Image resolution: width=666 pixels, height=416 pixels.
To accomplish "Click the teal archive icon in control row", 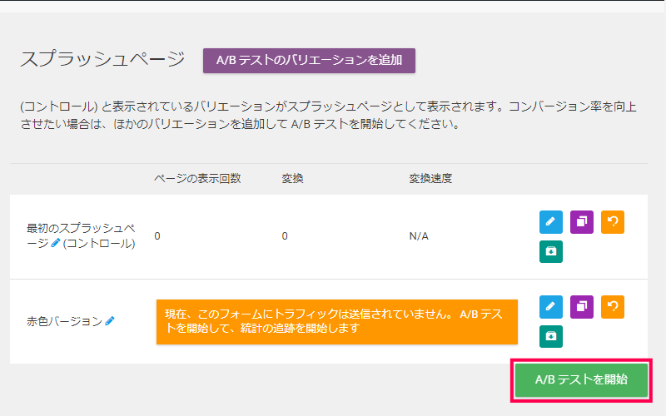I will (x=551, y=252).
